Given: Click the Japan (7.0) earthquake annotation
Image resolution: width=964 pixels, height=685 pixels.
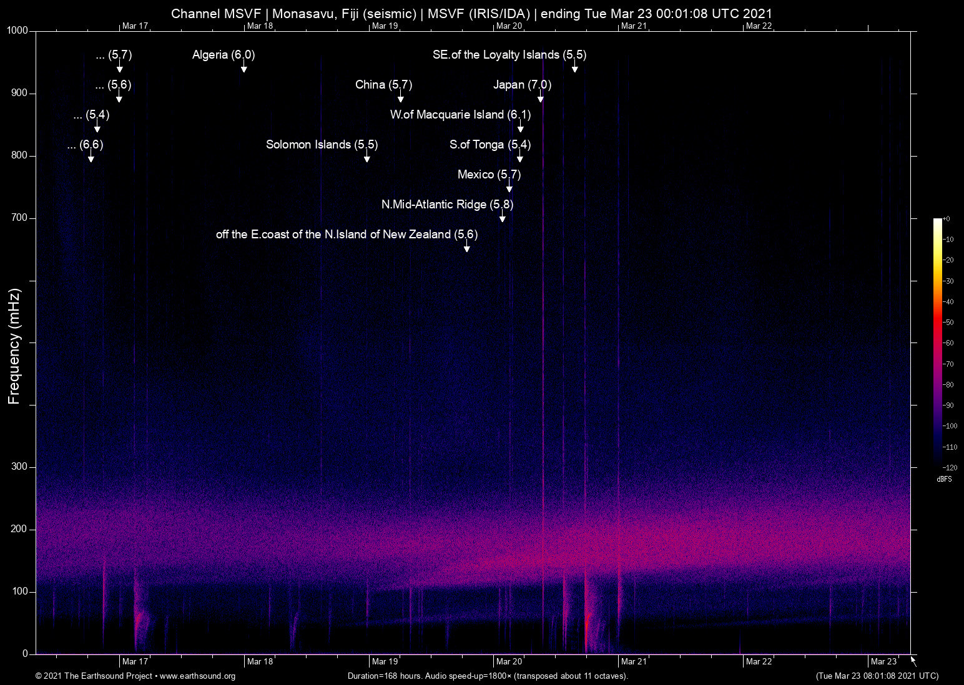Looking at the screenshot, I should pyautogui.click(x=522, y=85).
